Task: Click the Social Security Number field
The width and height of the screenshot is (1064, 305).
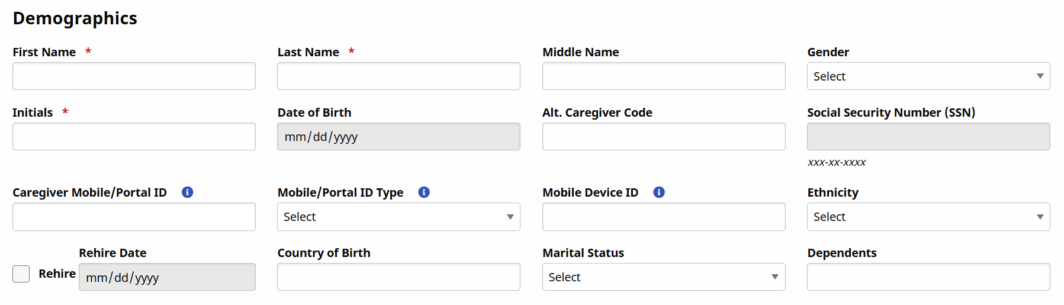Action: coord(928,137)
